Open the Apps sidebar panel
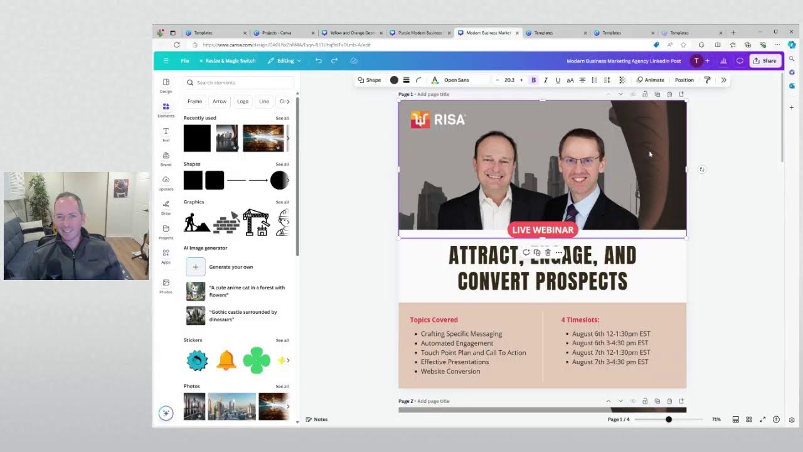The image size is (803, 452). tap(166, 256)
